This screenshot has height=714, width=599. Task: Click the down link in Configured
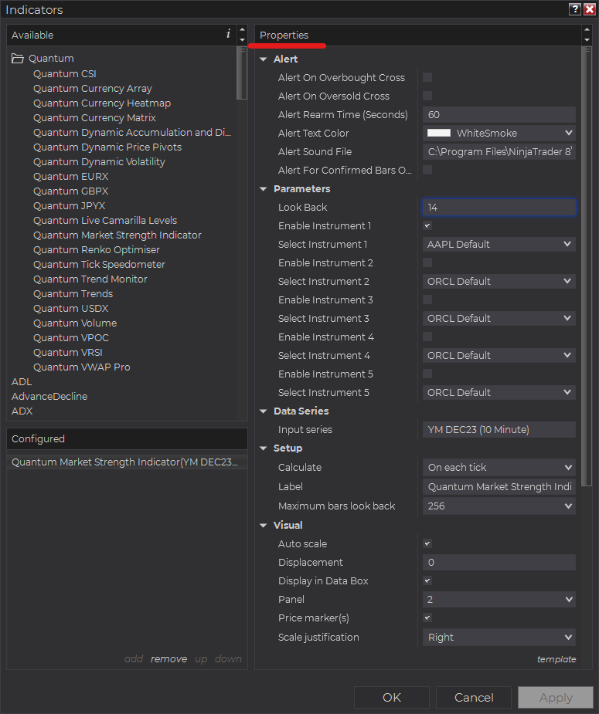228,659
